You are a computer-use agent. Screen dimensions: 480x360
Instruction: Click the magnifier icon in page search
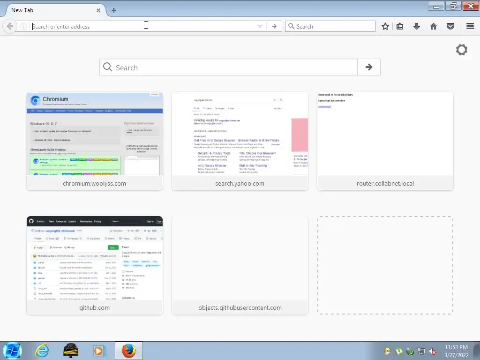coord(107,67)
